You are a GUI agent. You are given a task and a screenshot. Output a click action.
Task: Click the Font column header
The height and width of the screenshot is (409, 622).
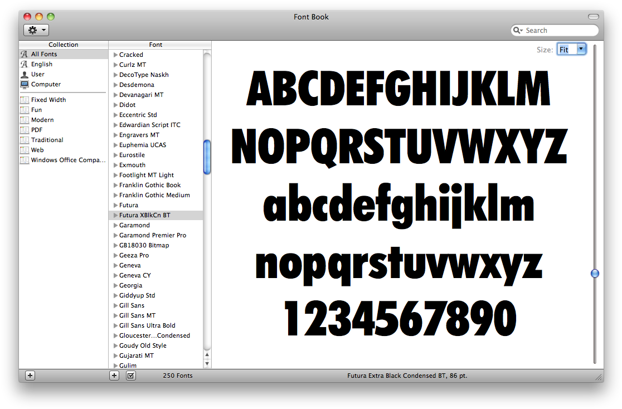point(155,45)
